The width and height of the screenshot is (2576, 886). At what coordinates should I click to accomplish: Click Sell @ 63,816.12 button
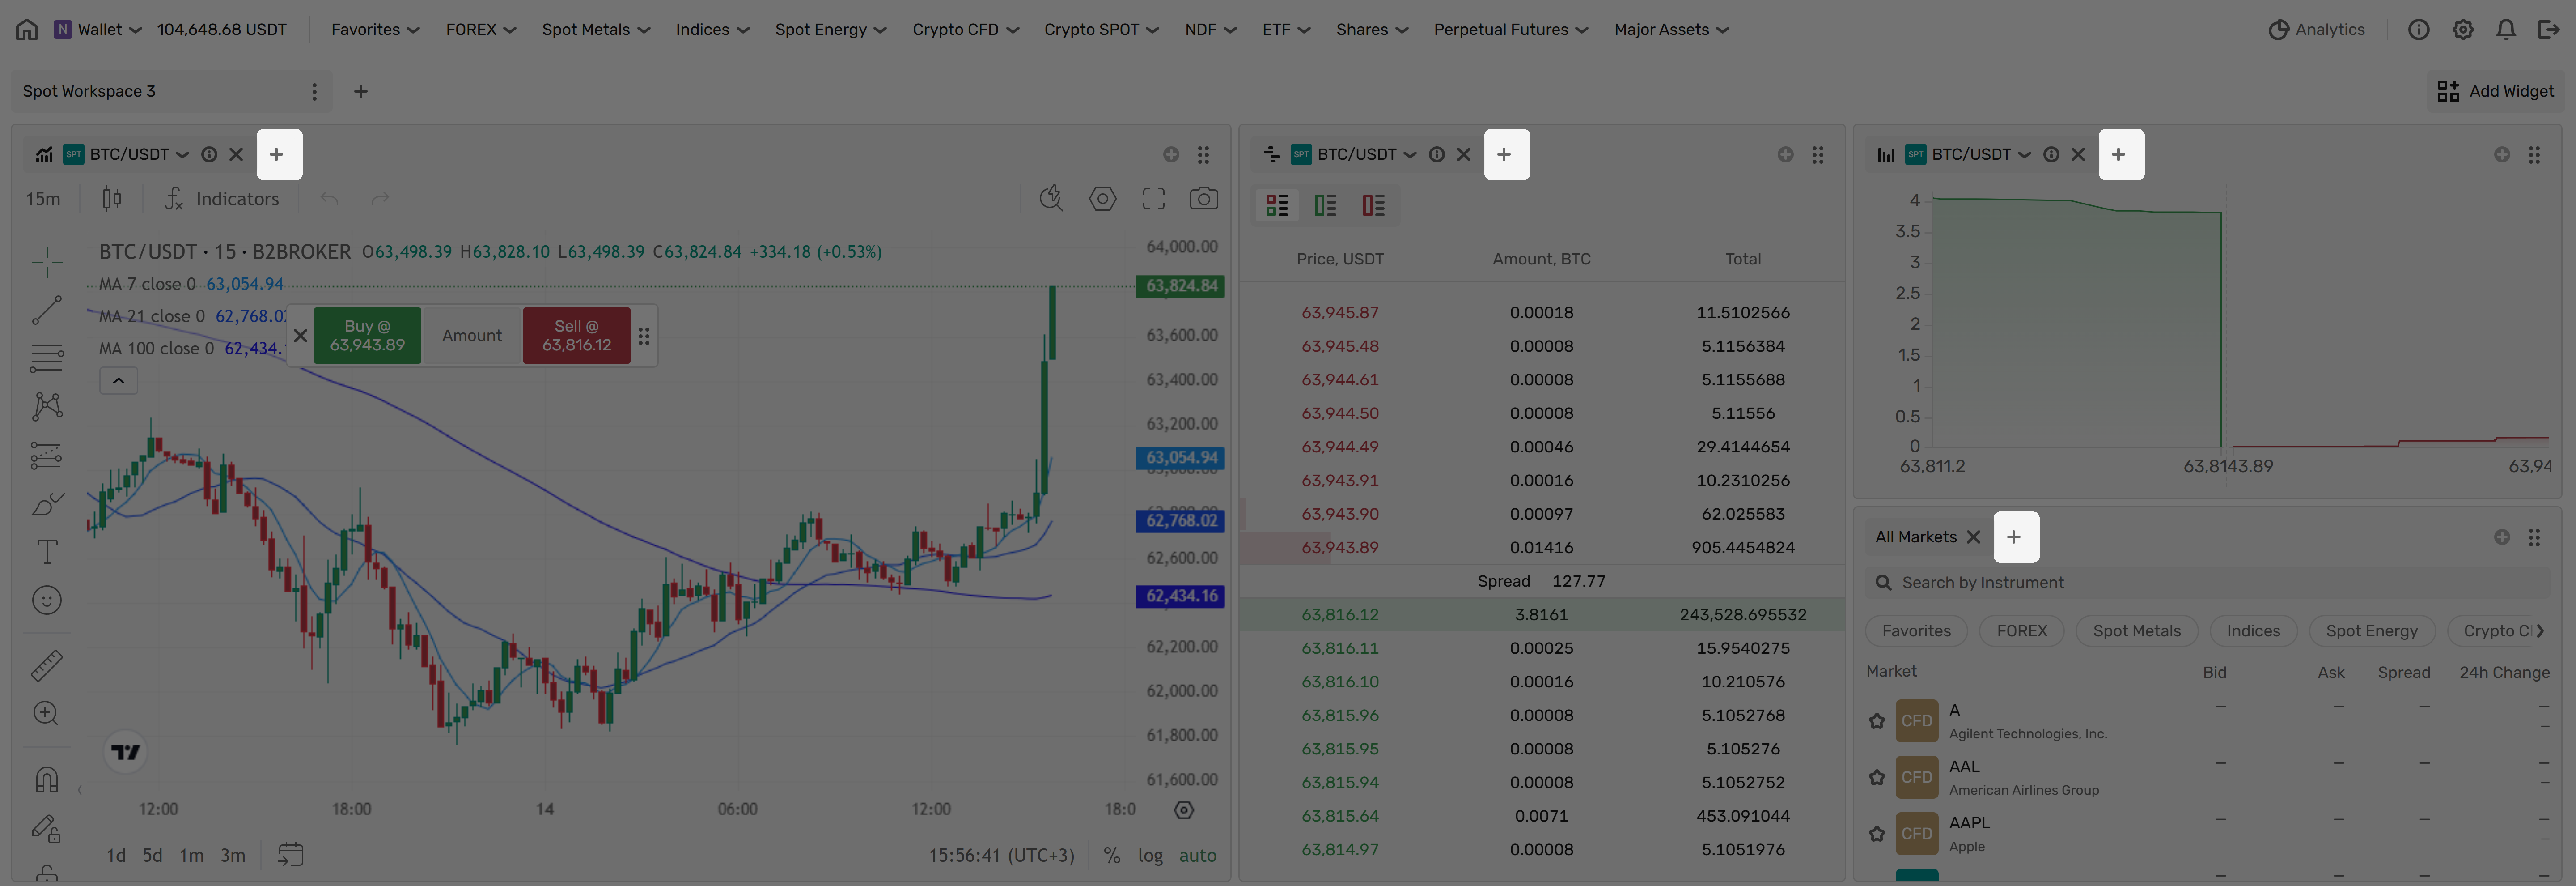click(576, 336)
